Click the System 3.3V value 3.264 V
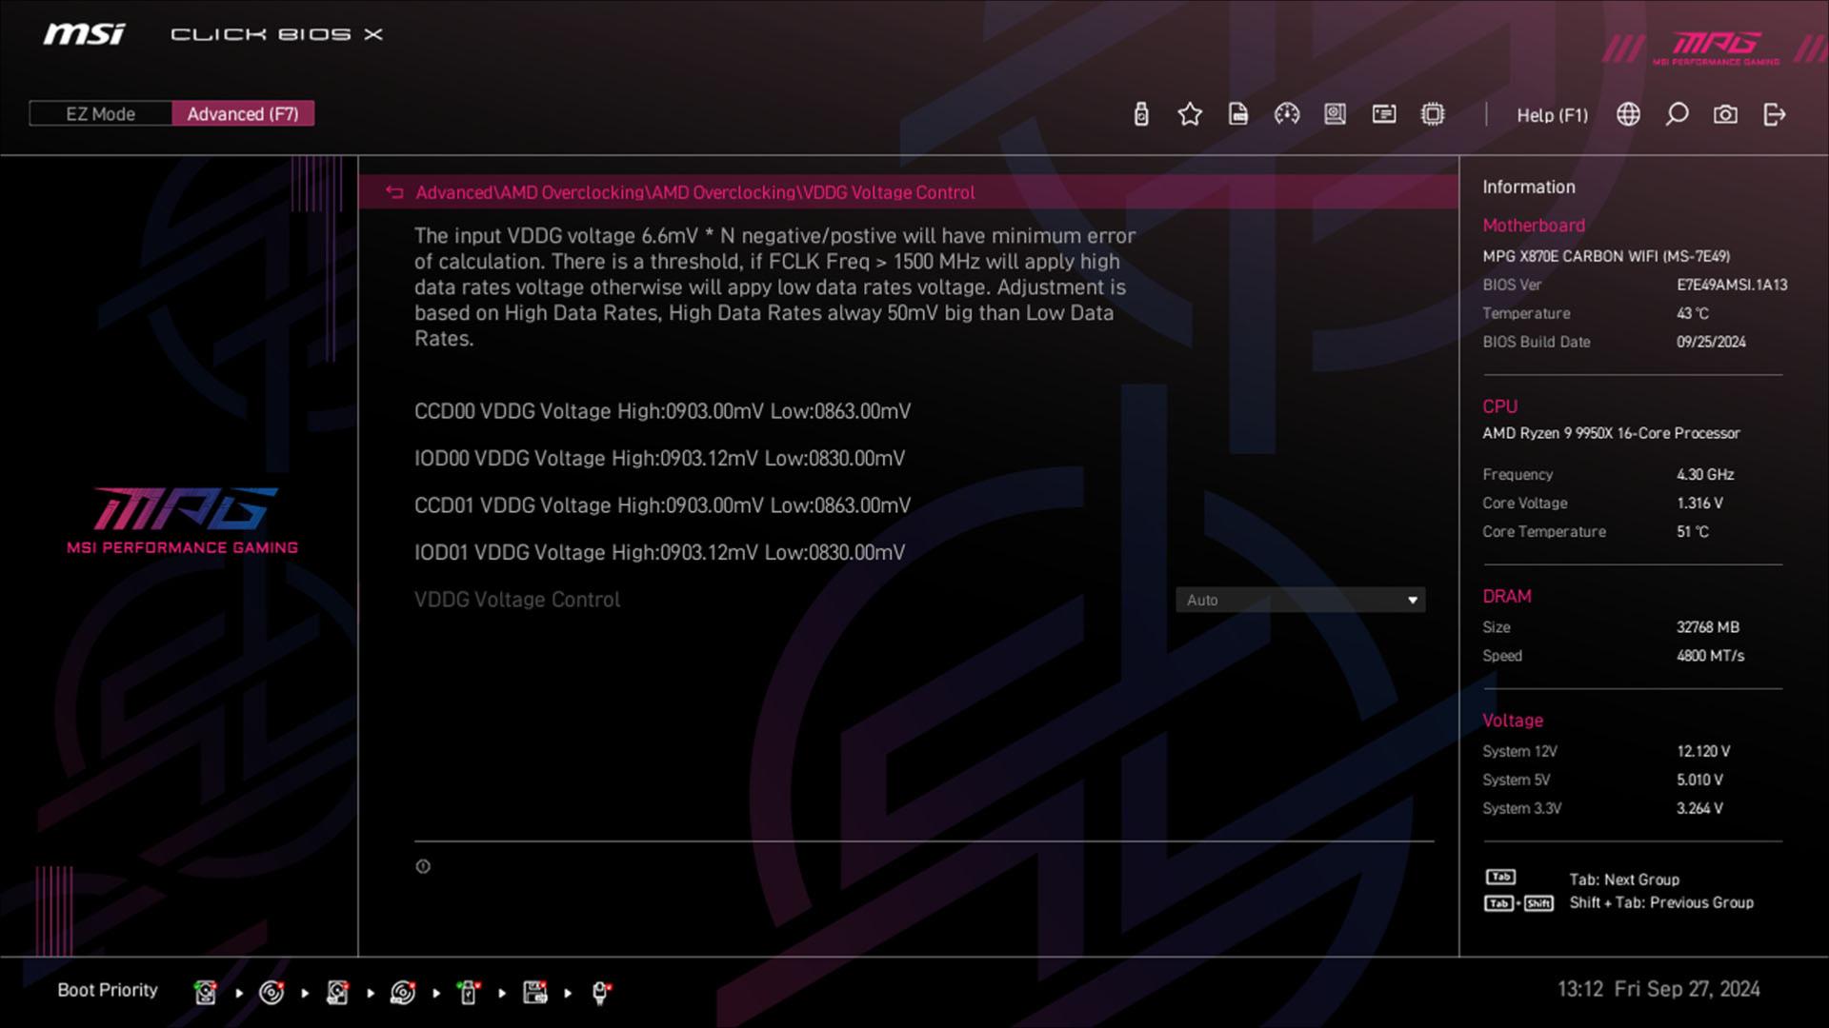1829x1028 pixels. [x=1699, y=808]
